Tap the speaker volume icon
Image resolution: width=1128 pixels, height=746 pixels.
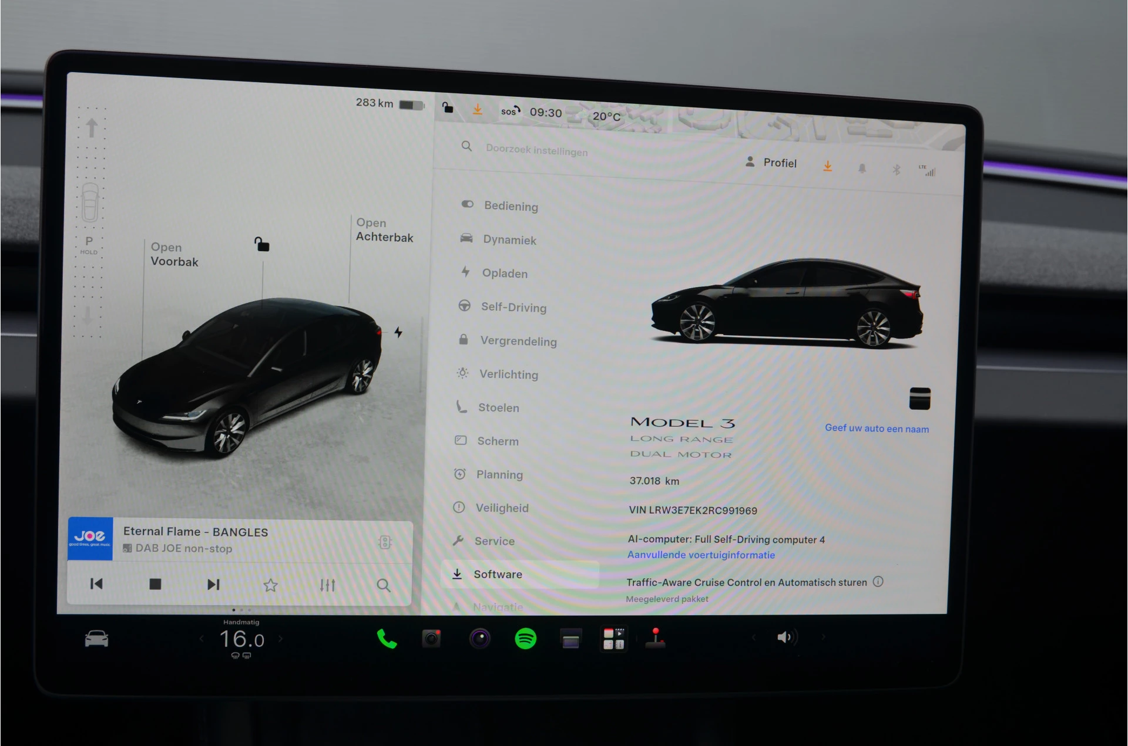pyautogui.click(x=786, y=637)
